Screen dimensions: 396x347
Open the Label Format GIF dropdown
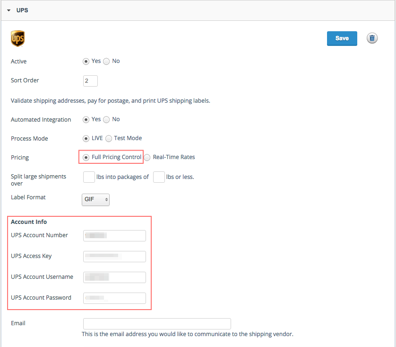[96, 200]
